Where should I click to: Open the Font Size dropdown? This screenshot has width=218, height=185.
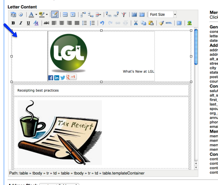[162, 14]
